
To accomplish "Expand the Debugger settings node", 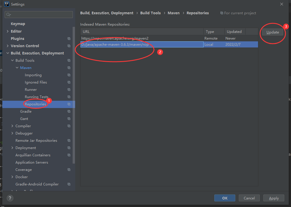I will pyautogui.click(x=12, y=133).
